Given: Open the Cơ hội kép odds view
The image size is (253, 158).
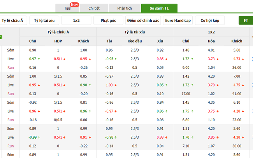Looking at the screenshot, I should pos(211,21).
